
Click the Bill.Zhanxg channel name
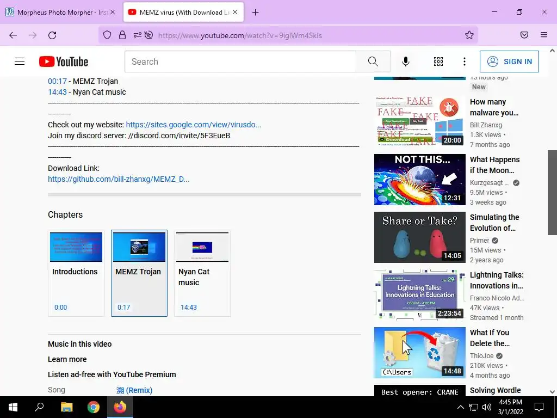(x=486, y=125)
